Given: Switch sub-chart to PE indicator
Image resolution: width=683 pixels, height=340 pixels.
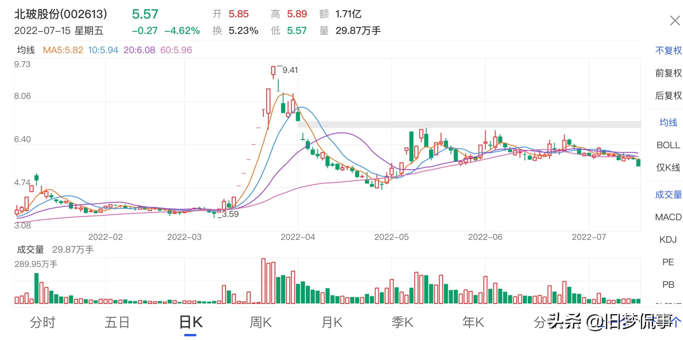Looking at the screenshot, I should (x=668, y=262).
